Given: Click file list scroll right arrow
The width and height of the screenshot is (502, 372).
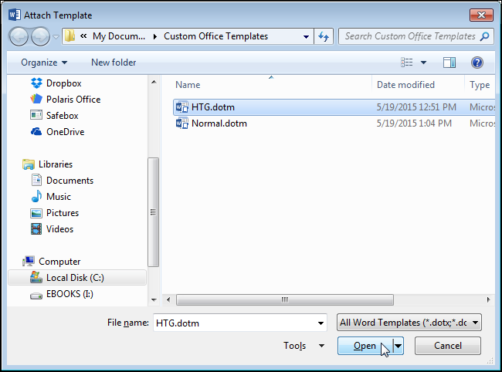Looking at the screenshot, I should tap(488, 299).
